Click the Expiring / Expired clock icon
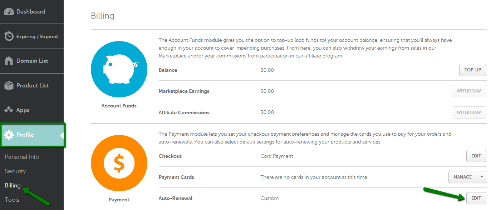Viewport: 491px width, 211px height. pos(9,36)
